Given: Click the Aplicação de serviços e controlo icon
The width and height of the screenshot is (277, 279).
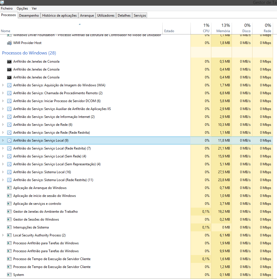Looking at the screenshot, I should (x=9, y=204).
